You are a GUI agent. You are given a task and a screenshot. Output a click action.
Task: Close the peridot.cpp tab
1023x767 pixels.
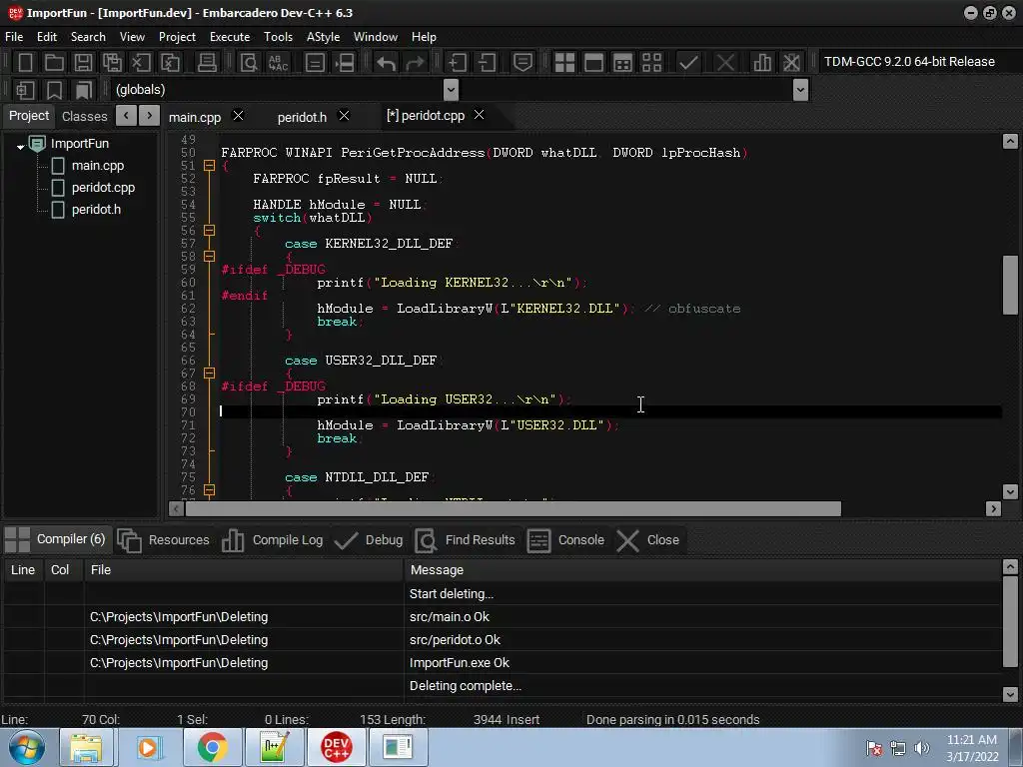pos(479,115)
